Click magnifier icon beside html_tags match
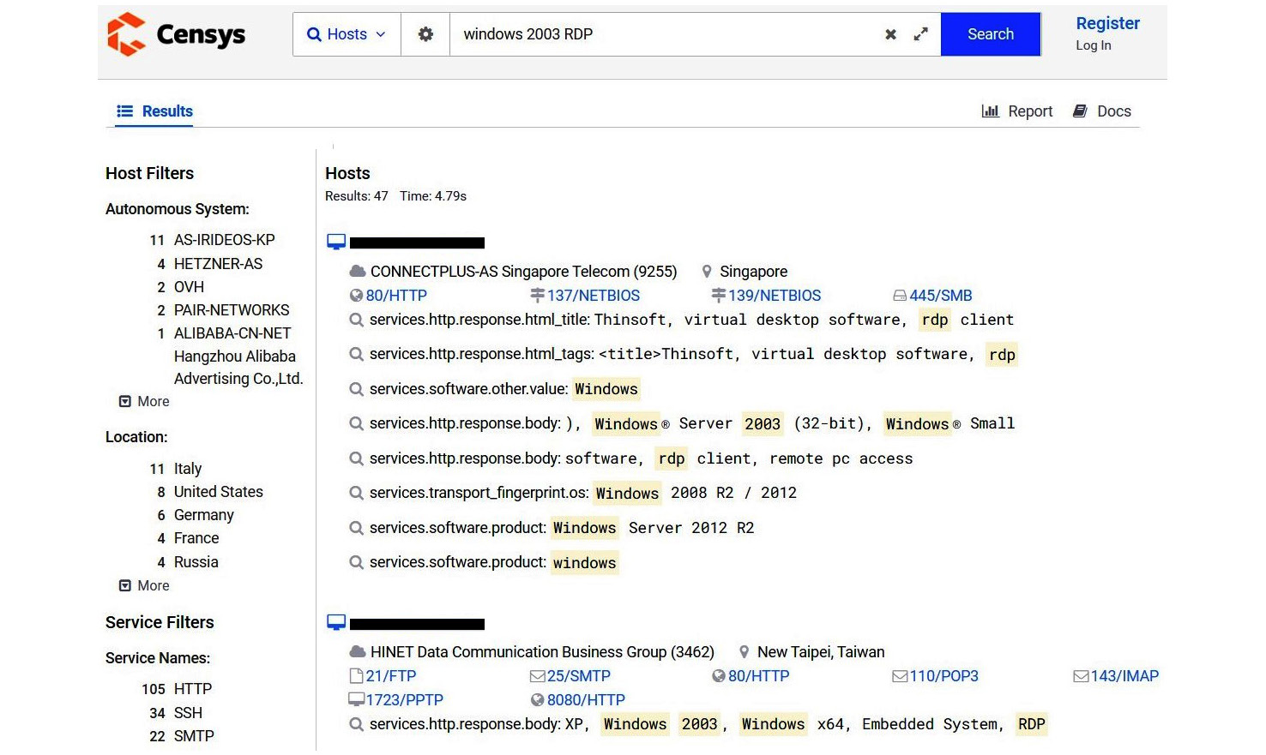The height and width of the screenshot is (755, 1266). (x=356, y=354)
